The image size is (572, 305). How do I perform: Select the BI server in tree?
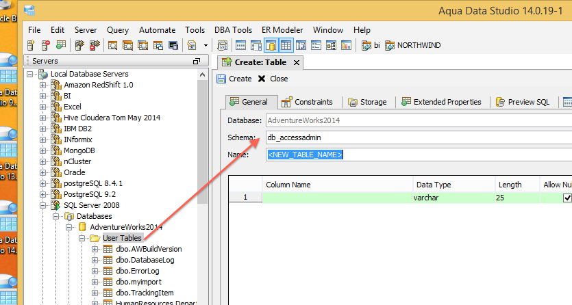click(x=67, y=96)
